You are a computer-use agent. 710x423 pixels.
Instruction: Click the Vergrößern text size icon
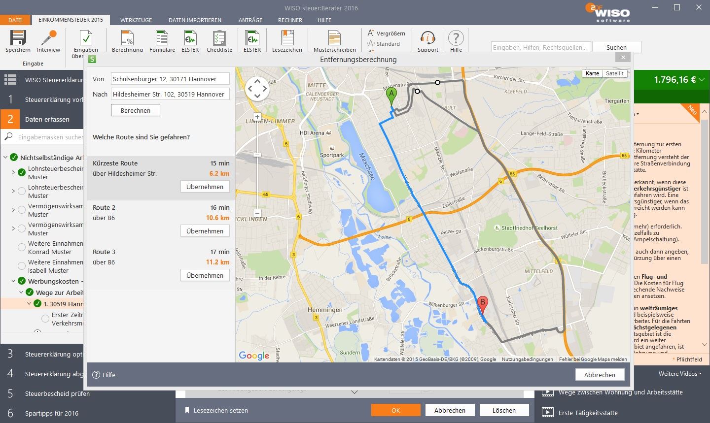pos(371,33)
